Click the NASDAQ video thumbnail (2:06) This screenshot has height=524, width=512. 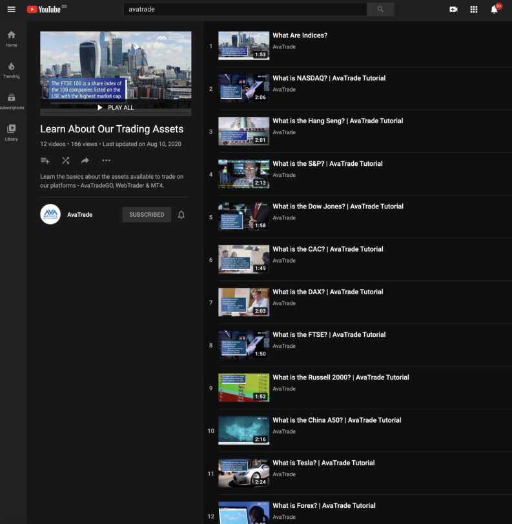pyautogui.click(x=243, y=88)
